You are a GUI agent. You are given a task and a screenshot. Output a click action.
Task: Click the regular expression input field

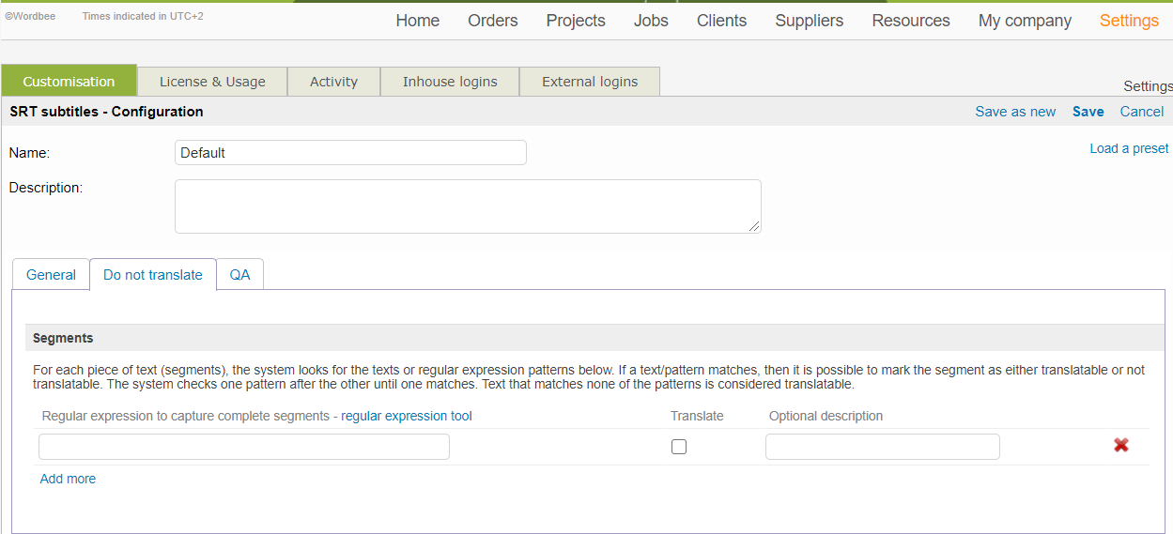tap(244, 447)
